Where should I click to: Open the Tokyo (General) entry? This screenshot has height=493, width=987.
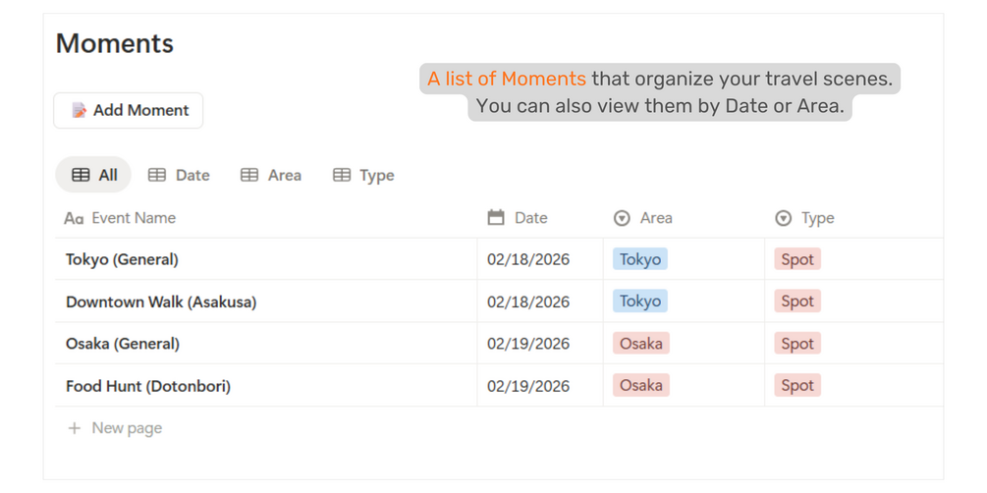122,259
